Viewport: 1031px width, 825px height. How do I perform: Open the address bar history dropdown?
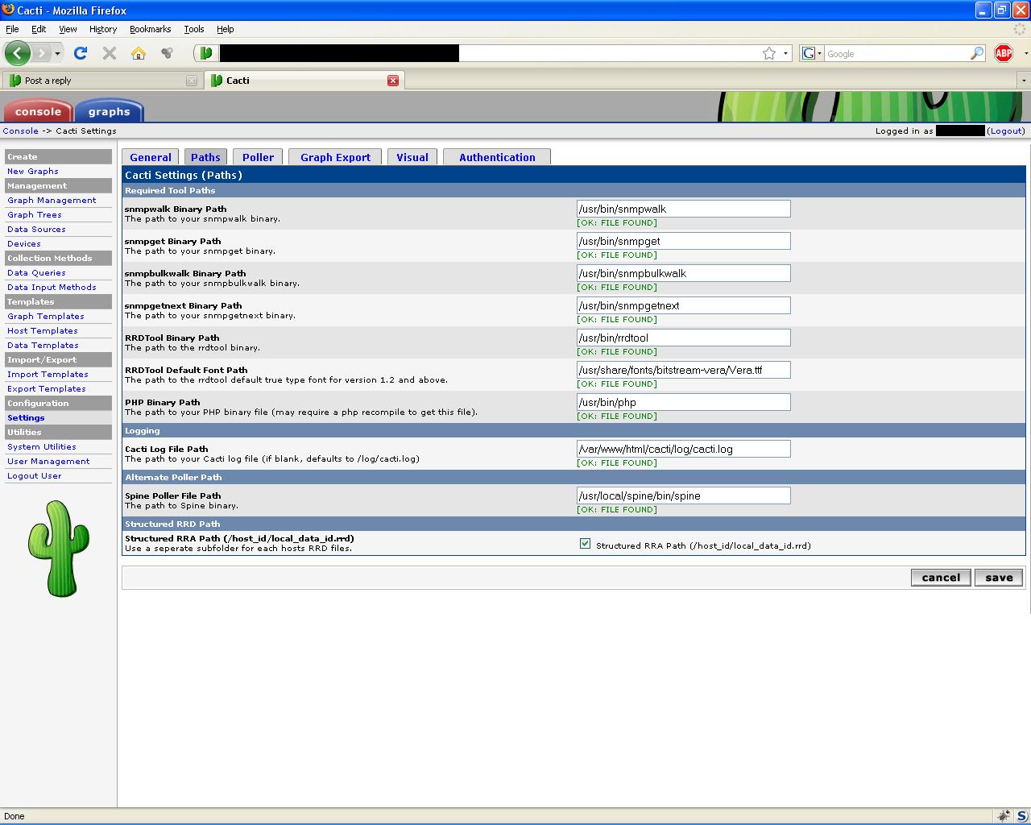[x=785, y=53]
